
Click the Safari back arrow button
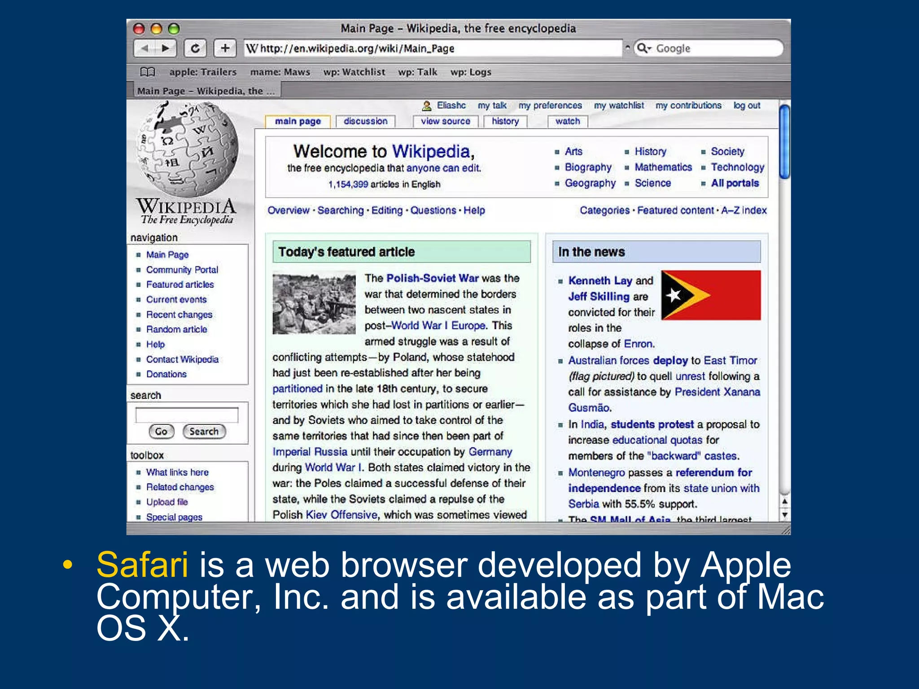144,48
